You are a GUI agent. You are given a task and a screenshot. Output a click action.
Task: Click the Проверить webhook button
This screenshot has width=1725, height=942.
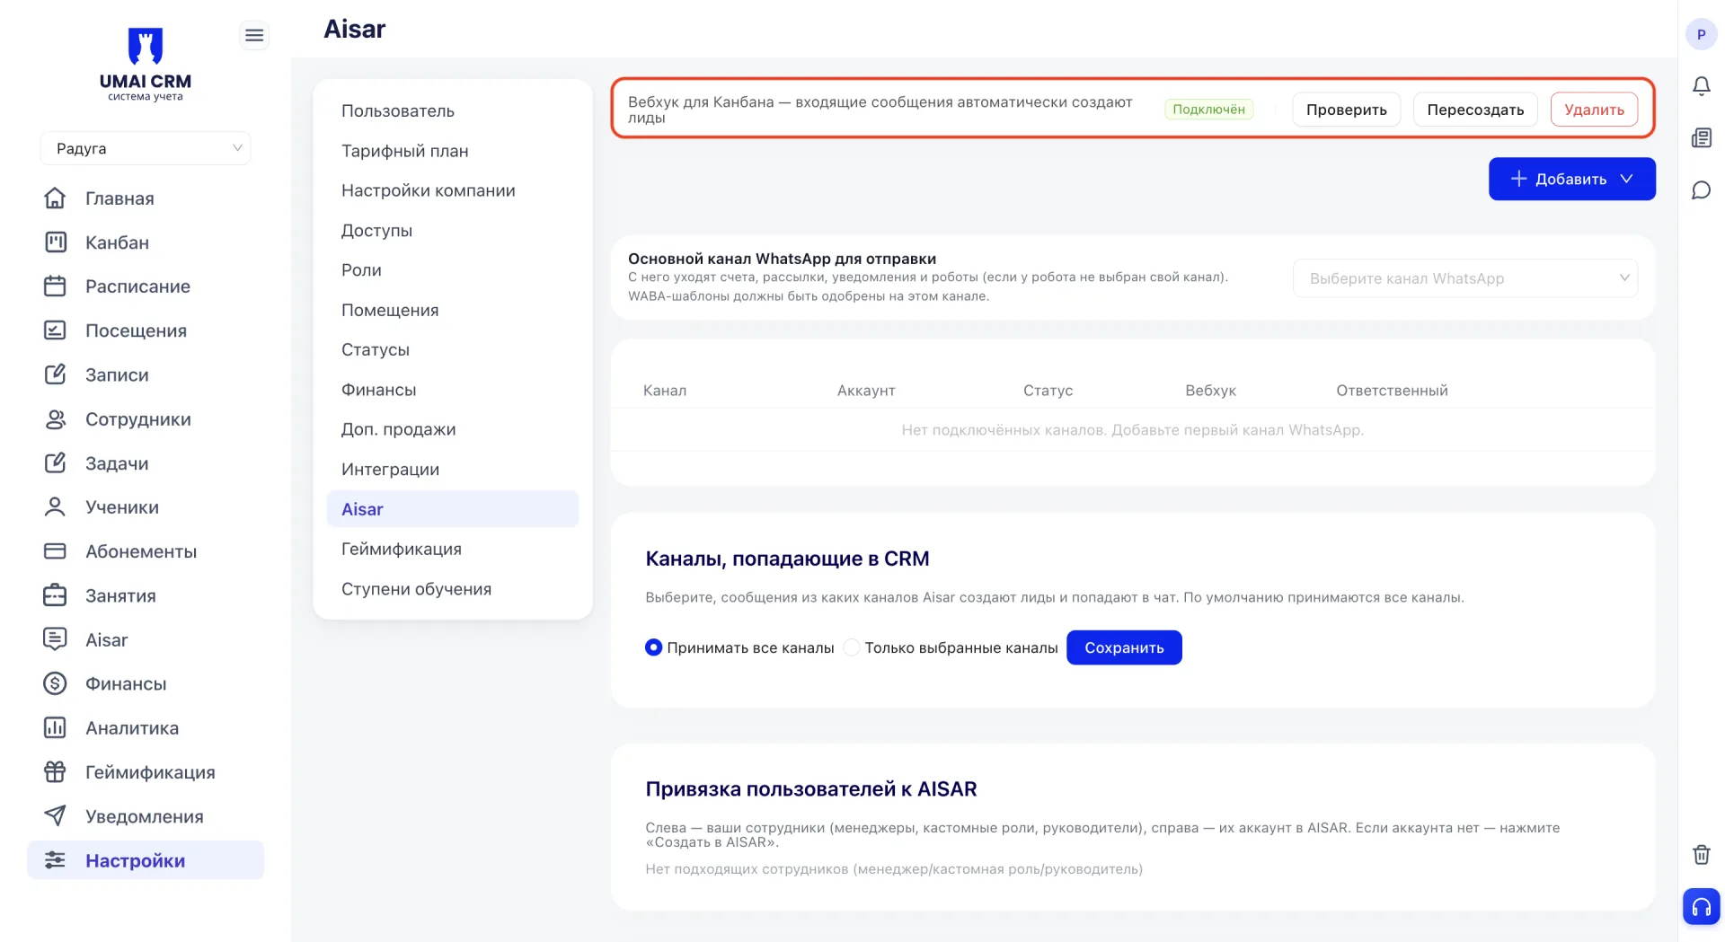coord(1346,110)
